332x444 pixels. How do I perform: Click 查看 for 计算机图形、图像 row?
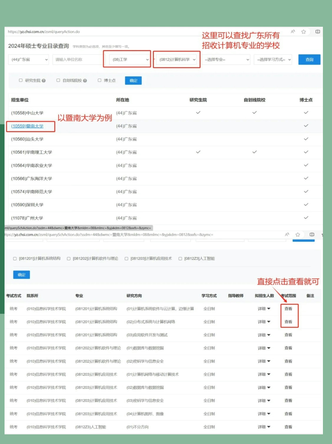coord(288,414)
